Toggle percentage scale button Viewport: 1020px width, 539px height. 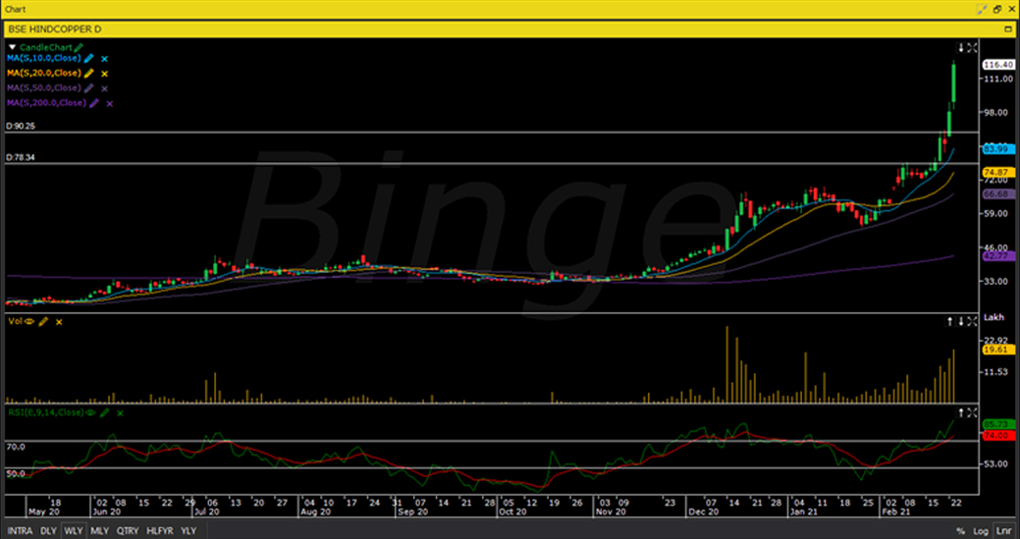pyautogui.click(x=960, y=531)
